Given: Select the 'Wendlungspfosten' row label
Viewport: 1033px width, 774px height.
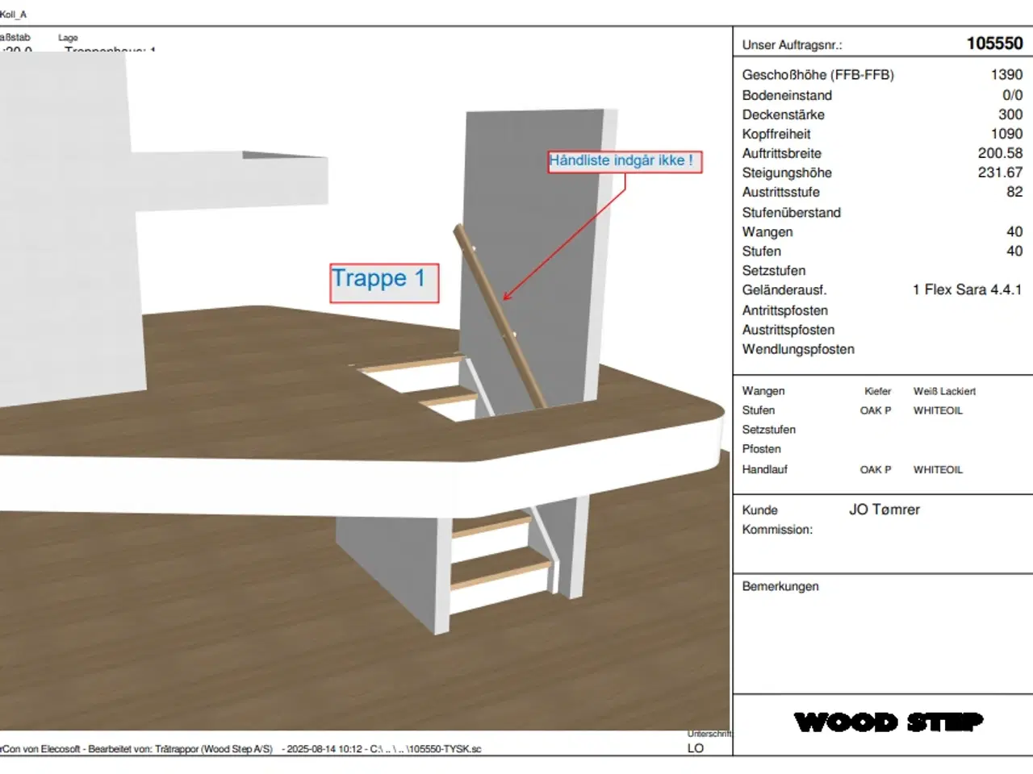Looking at the screenshot, I should point(797,349).
